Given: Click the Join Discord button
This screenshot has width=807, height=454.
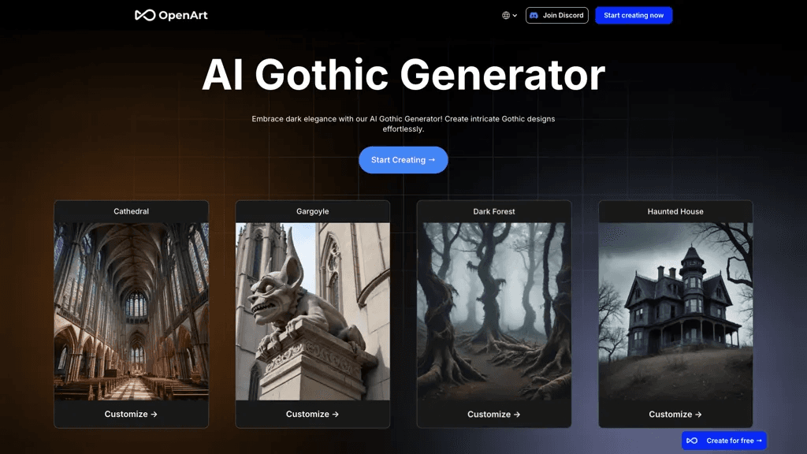Looking at the screenshot, I should click(x=557, y=16).
